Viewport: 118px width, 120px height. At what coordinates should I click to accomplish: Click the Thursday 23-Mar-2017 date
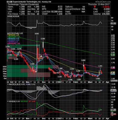point(99,4)
